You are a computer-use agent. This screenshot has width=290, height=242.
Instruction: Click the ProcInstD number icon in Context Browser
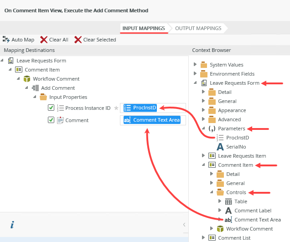pos(220,138)
